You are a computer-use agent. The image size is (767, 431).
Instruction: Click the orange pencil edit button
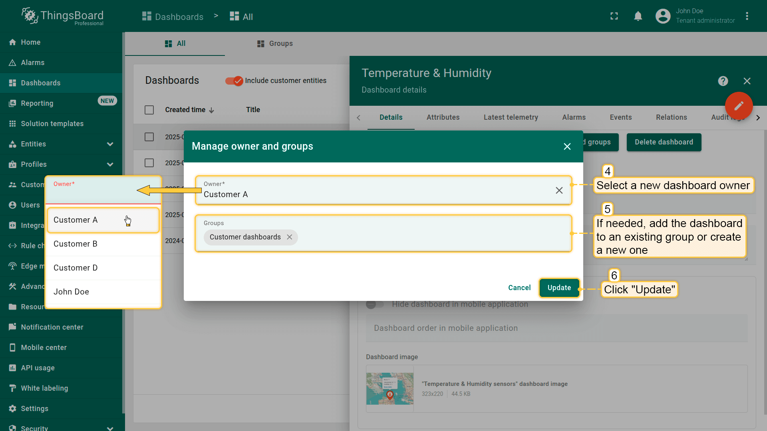(739, 106)
